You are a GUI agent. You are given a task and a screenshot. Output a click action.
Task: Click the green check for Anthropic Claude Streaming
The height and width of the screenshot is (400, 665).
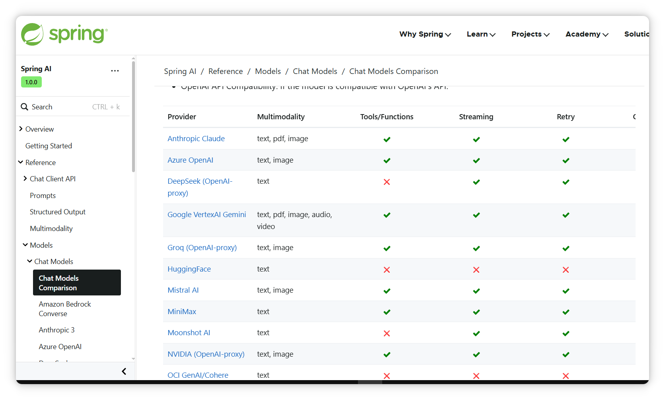tap(476, 139)
